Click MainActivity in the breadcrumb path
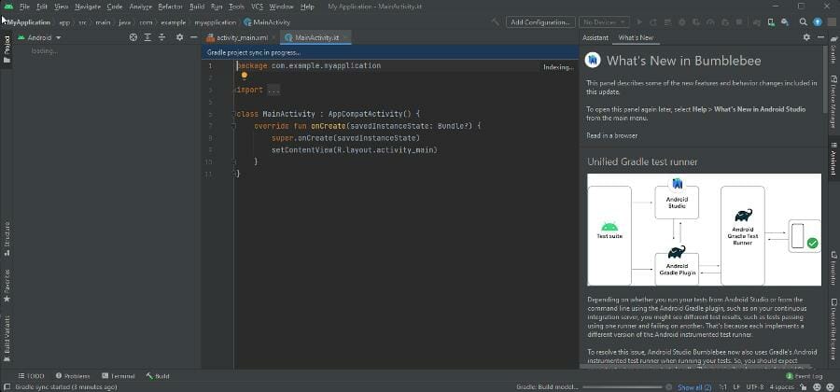The width and height of the screenshot is (840, 392). (x=267, y=22)
